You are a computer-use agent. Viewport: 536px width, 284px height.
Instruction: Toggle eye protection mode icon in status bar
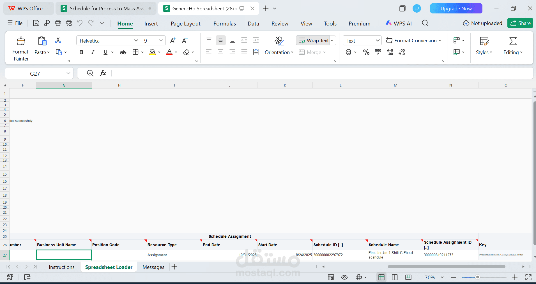coord(344,277)
